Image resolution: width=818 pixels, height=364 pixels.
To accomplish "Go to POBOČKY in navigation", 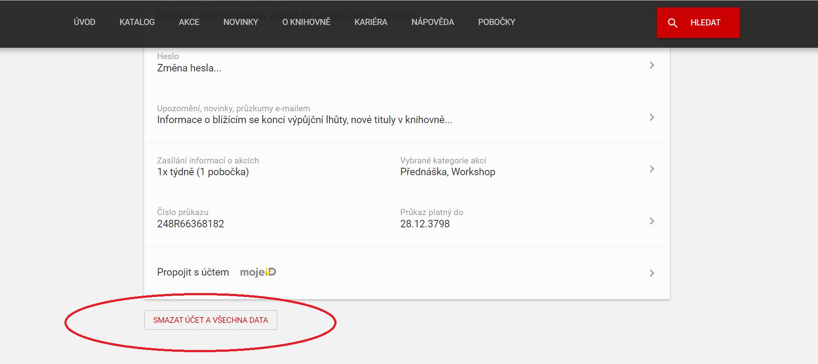I will coord(496,22).
